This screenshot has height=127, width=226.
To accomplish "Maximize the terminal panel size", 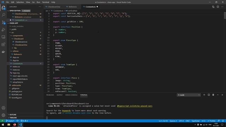I will tap(218, 95).
